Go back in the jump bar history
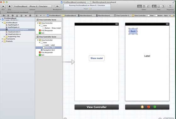The height and width of the screenshot is (119, 176). pyautogui.click(x=41, y=16)
